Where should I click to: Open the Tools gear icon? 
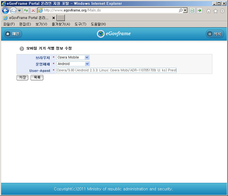222,11
